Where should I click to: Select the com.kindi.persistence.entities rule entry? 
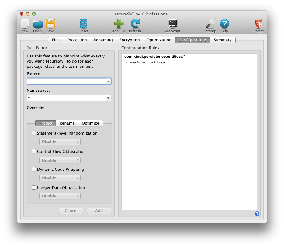[x=154, y=57]
